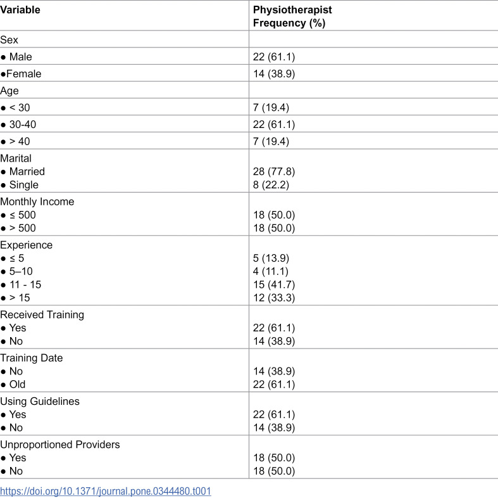Click the Monthly Income heading
Image resolution: width=498 pixels, height=498 pixels.
37,201
